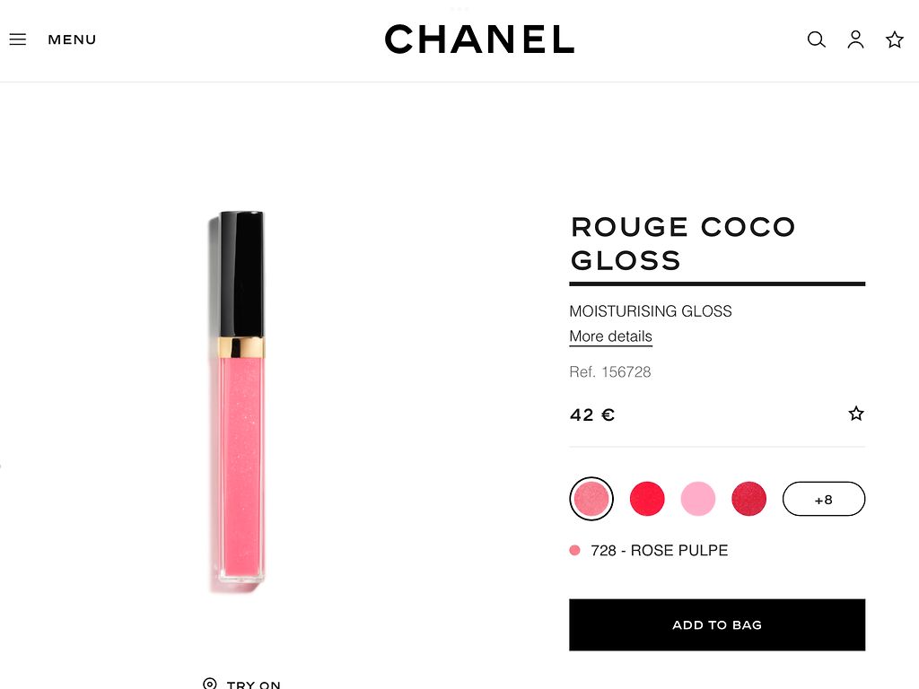Launch the TRY ON feature
Screen dimensions: 919x689
click(254, 685)
